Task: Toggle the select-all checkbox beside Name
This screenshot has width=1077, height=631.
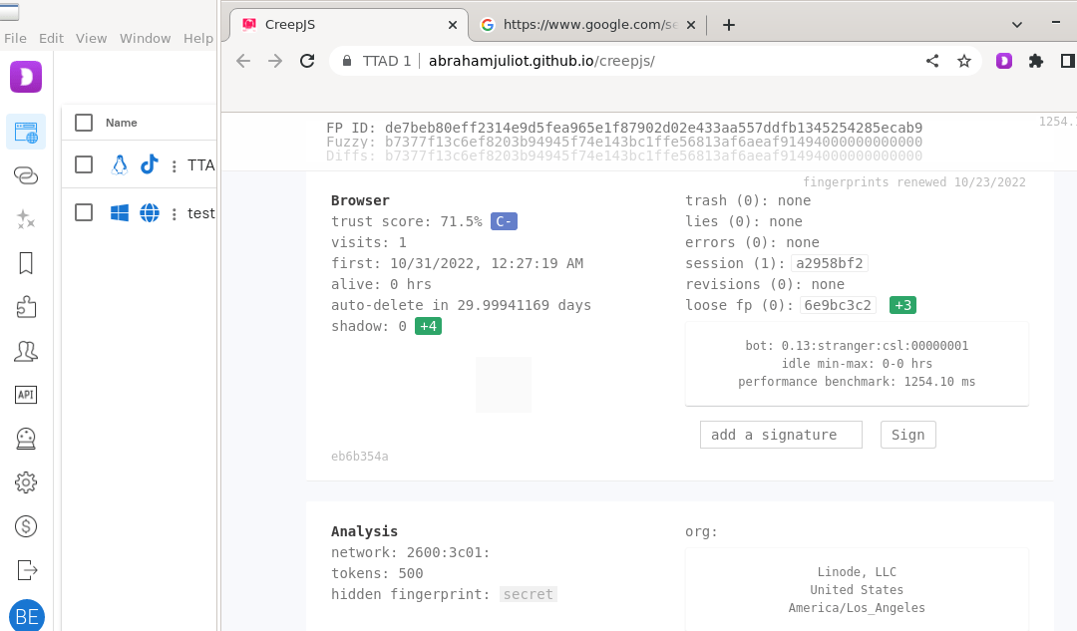Action: pyautogui.click(x=84, y=123)
